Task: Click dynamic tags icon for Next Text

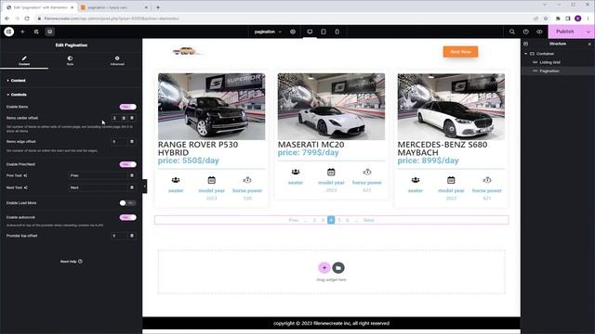Action: click(132, 187)
